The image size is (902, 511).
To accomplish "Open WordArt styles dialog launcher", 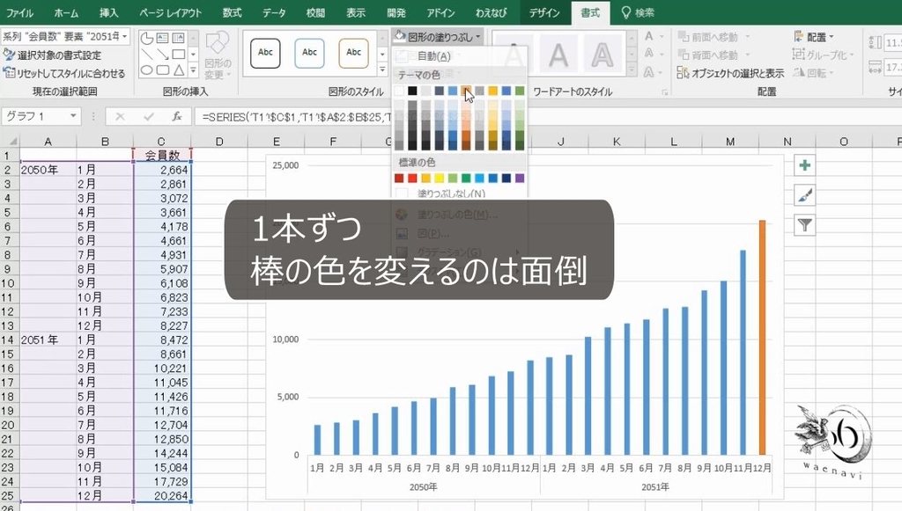I will click(x=664, y=91).
